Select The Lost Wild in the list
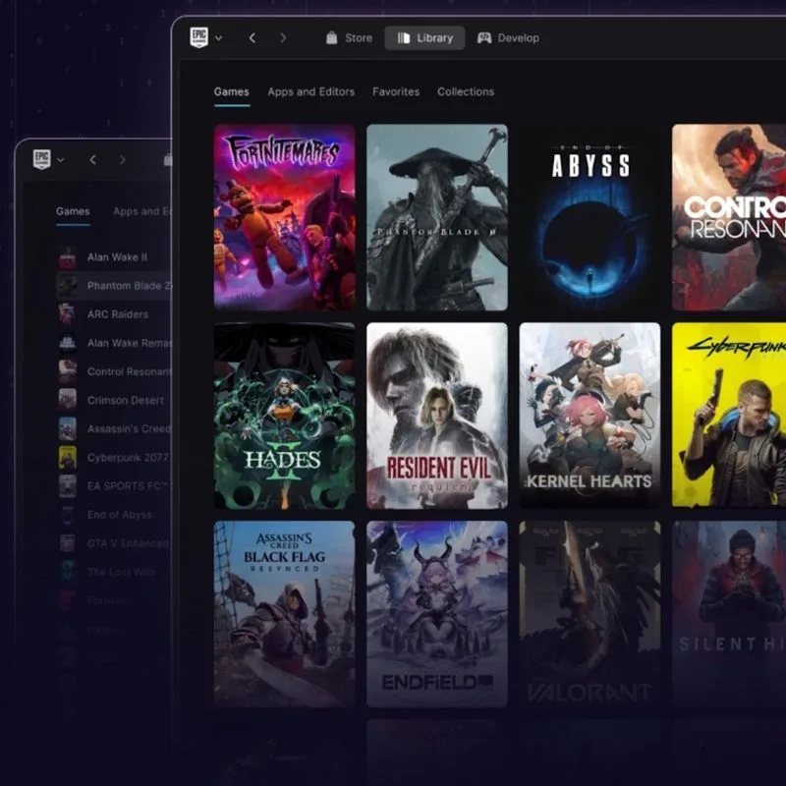The image size is (786, 786). coord(114,572)
